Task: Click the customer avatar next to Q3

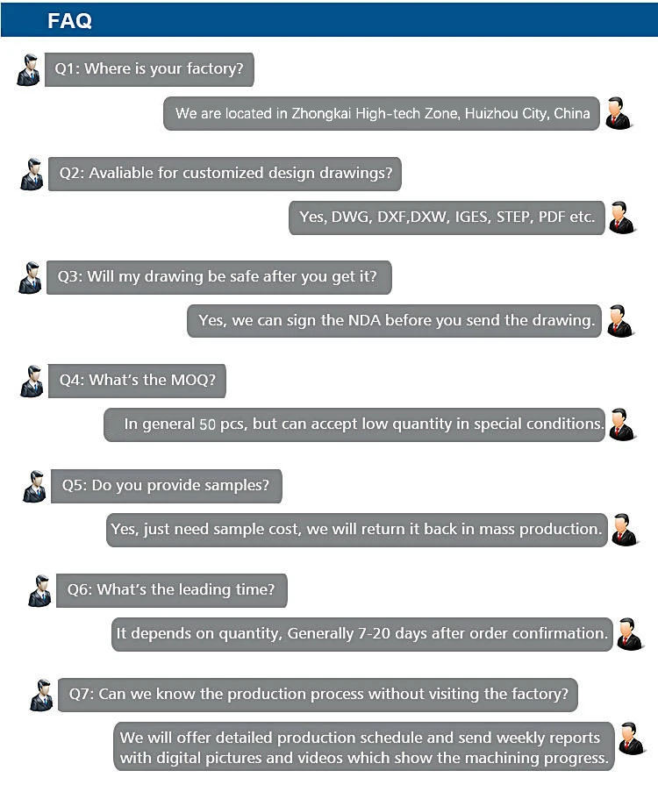Action: 30,277
